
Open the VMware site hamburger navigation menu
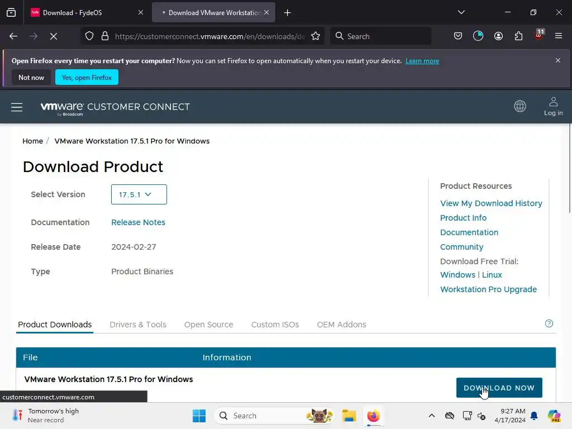tap(17, 107)
